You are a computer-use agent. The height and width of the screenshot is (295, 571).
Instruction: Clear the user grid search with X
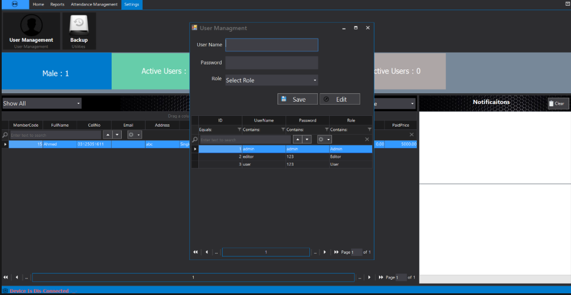click(x=367, y=139)
